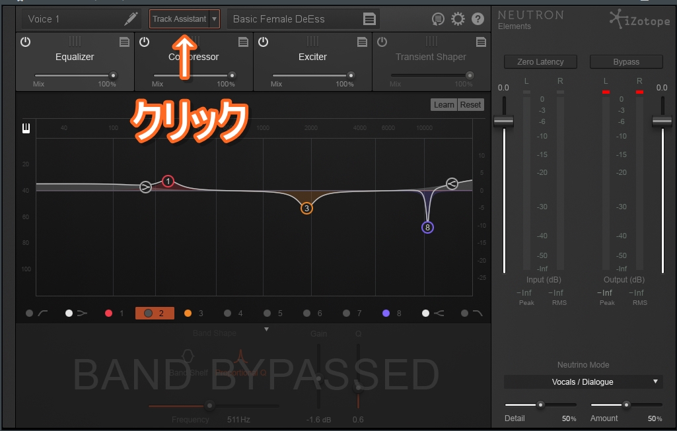Viewport: 677px width, 431px height.
Task: Click EQ node 3 on the curve
Action: pyautogui.click(x=306, y=209)
